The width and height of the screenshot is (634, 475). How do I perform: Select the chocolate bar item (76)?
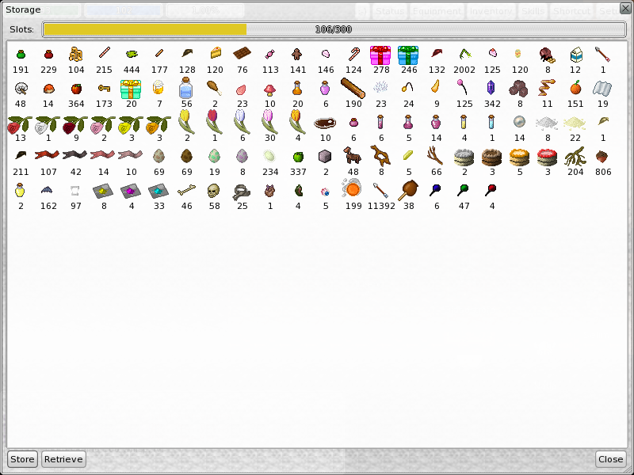click(x=243, y=53)
